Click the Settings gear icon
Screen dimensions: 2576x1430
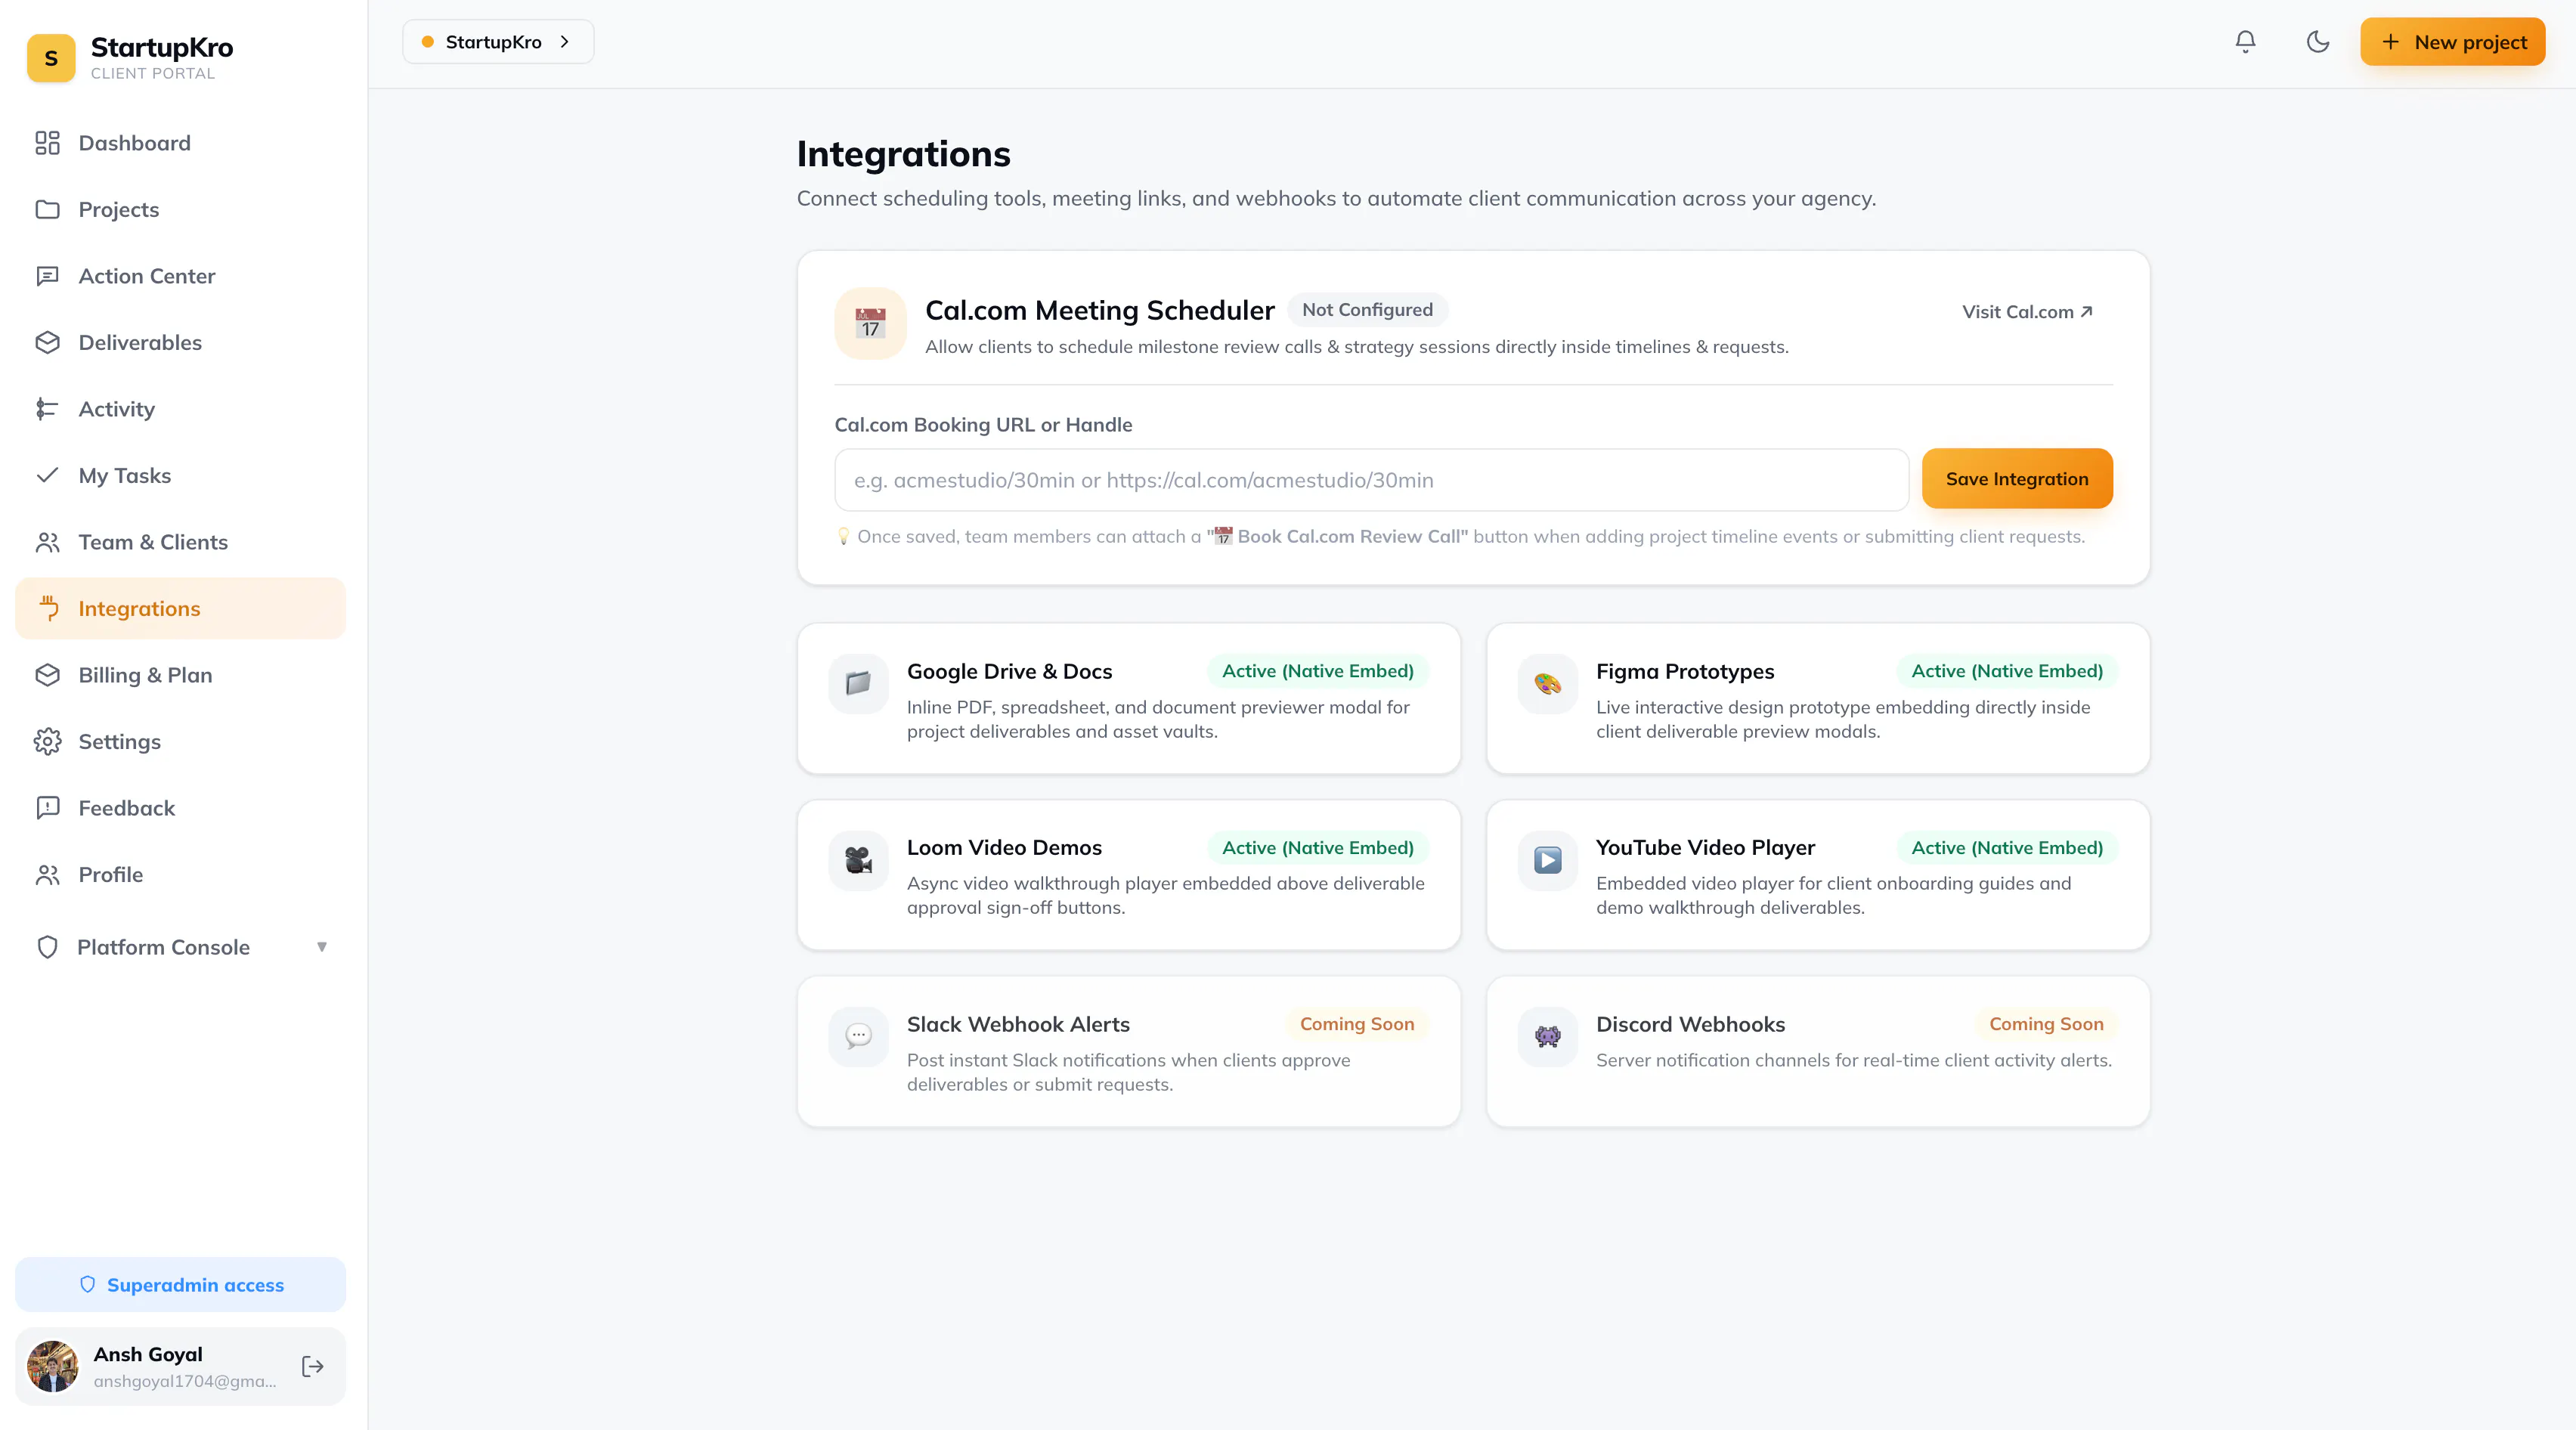tap(47, 741)
